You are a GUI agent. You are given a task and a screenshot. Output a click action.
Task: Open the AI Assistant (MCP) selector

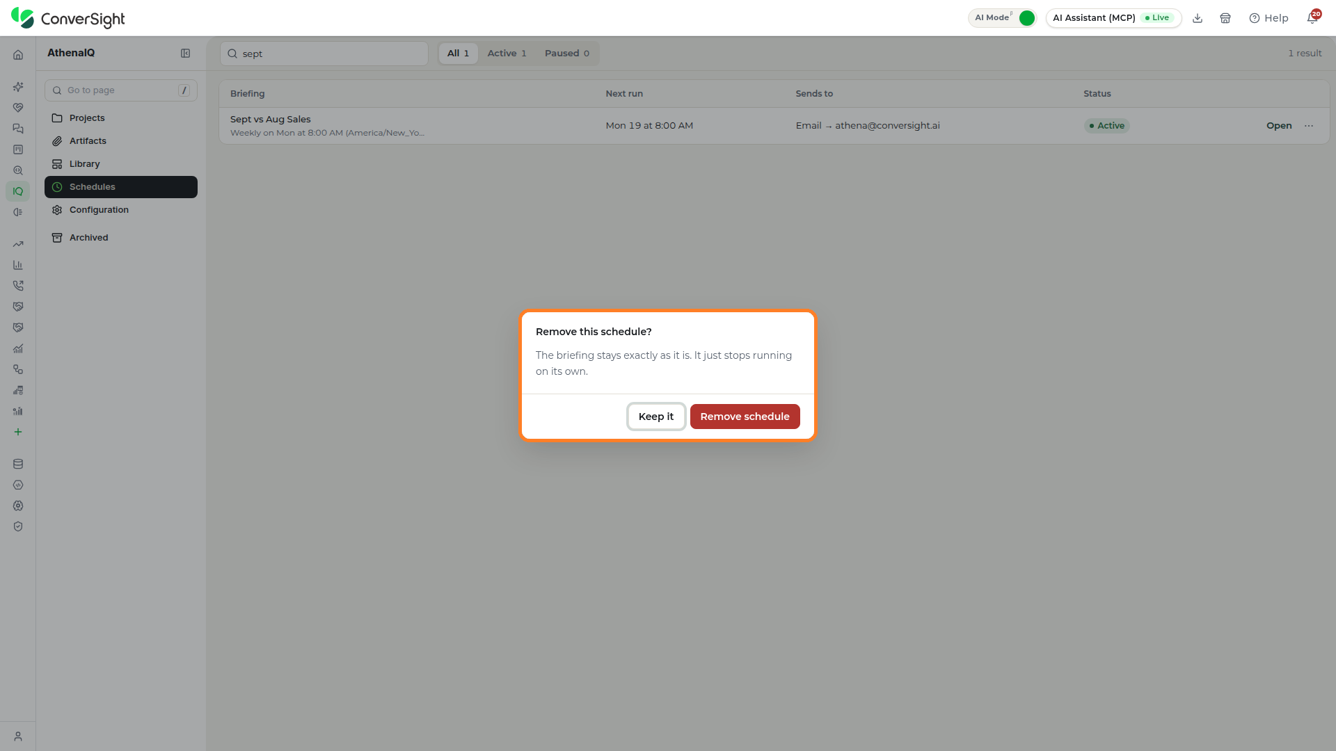tap(1113, 18)
